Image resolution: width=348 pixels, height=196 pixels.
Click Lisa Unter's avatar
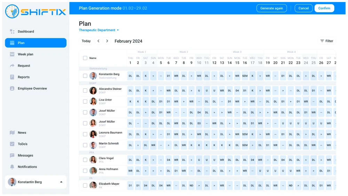point(93,101)
